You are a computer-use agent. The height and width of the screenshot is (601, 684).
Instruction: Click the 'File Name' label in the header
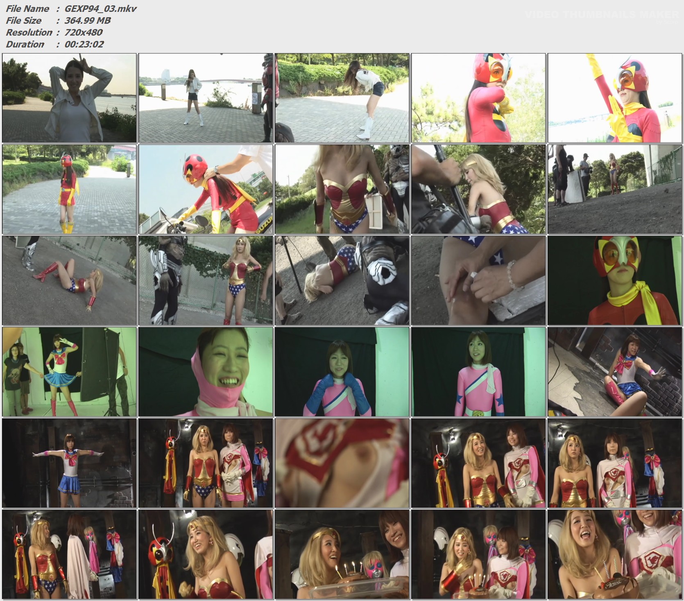[27, 9]
